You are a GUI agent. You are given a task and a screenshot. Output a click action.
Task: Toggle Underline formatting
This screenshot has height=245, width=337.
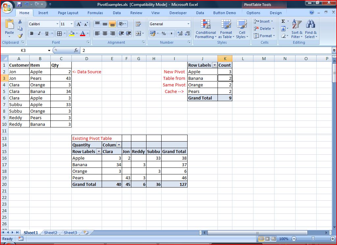(x=47, y=33)
